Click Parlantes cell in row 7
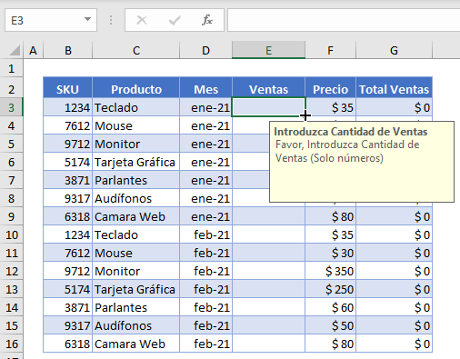Image resolution: width=460 pixels, height=359 pixels. [136, 180]
